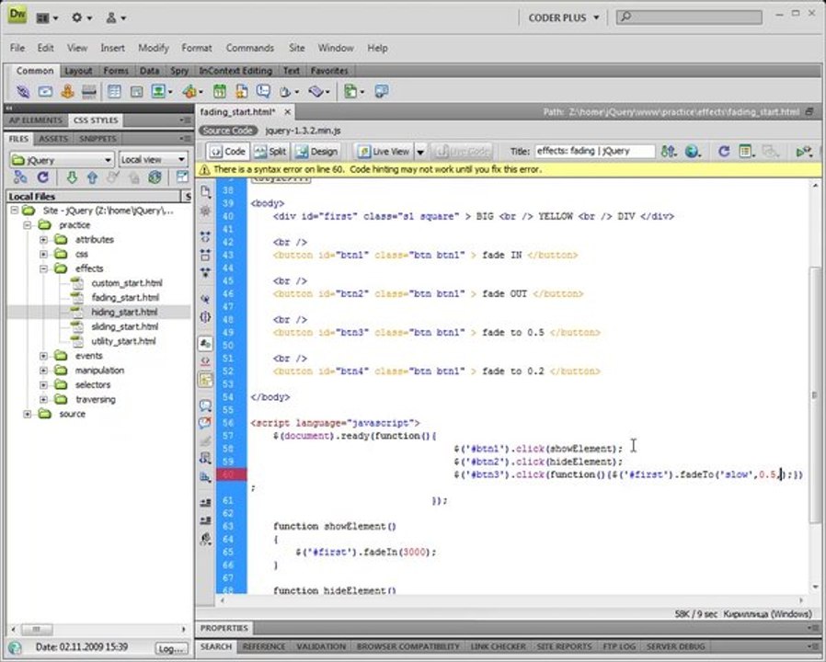This screenshot has height=662, width=826.
Task: Open sliding_start.html in the file tree
Action: (125, 326)
